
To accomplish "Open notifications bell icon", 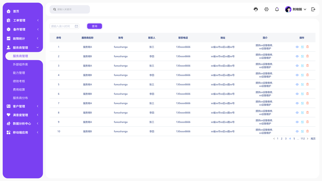I will [277, 9].
